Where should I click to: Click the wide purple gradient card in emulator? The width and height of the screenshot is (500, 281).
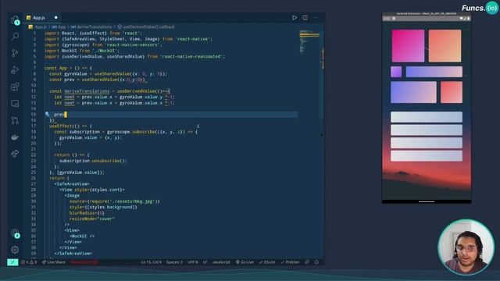point(413,92)
